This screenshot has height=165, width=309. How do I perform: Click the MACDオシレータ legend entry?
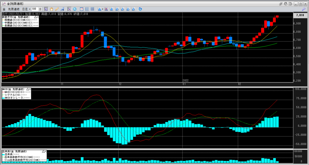[19, 98]
